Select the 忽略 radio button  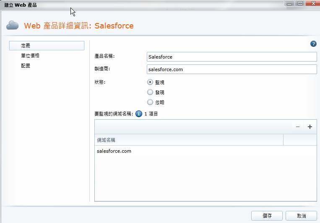coord(150,102)
